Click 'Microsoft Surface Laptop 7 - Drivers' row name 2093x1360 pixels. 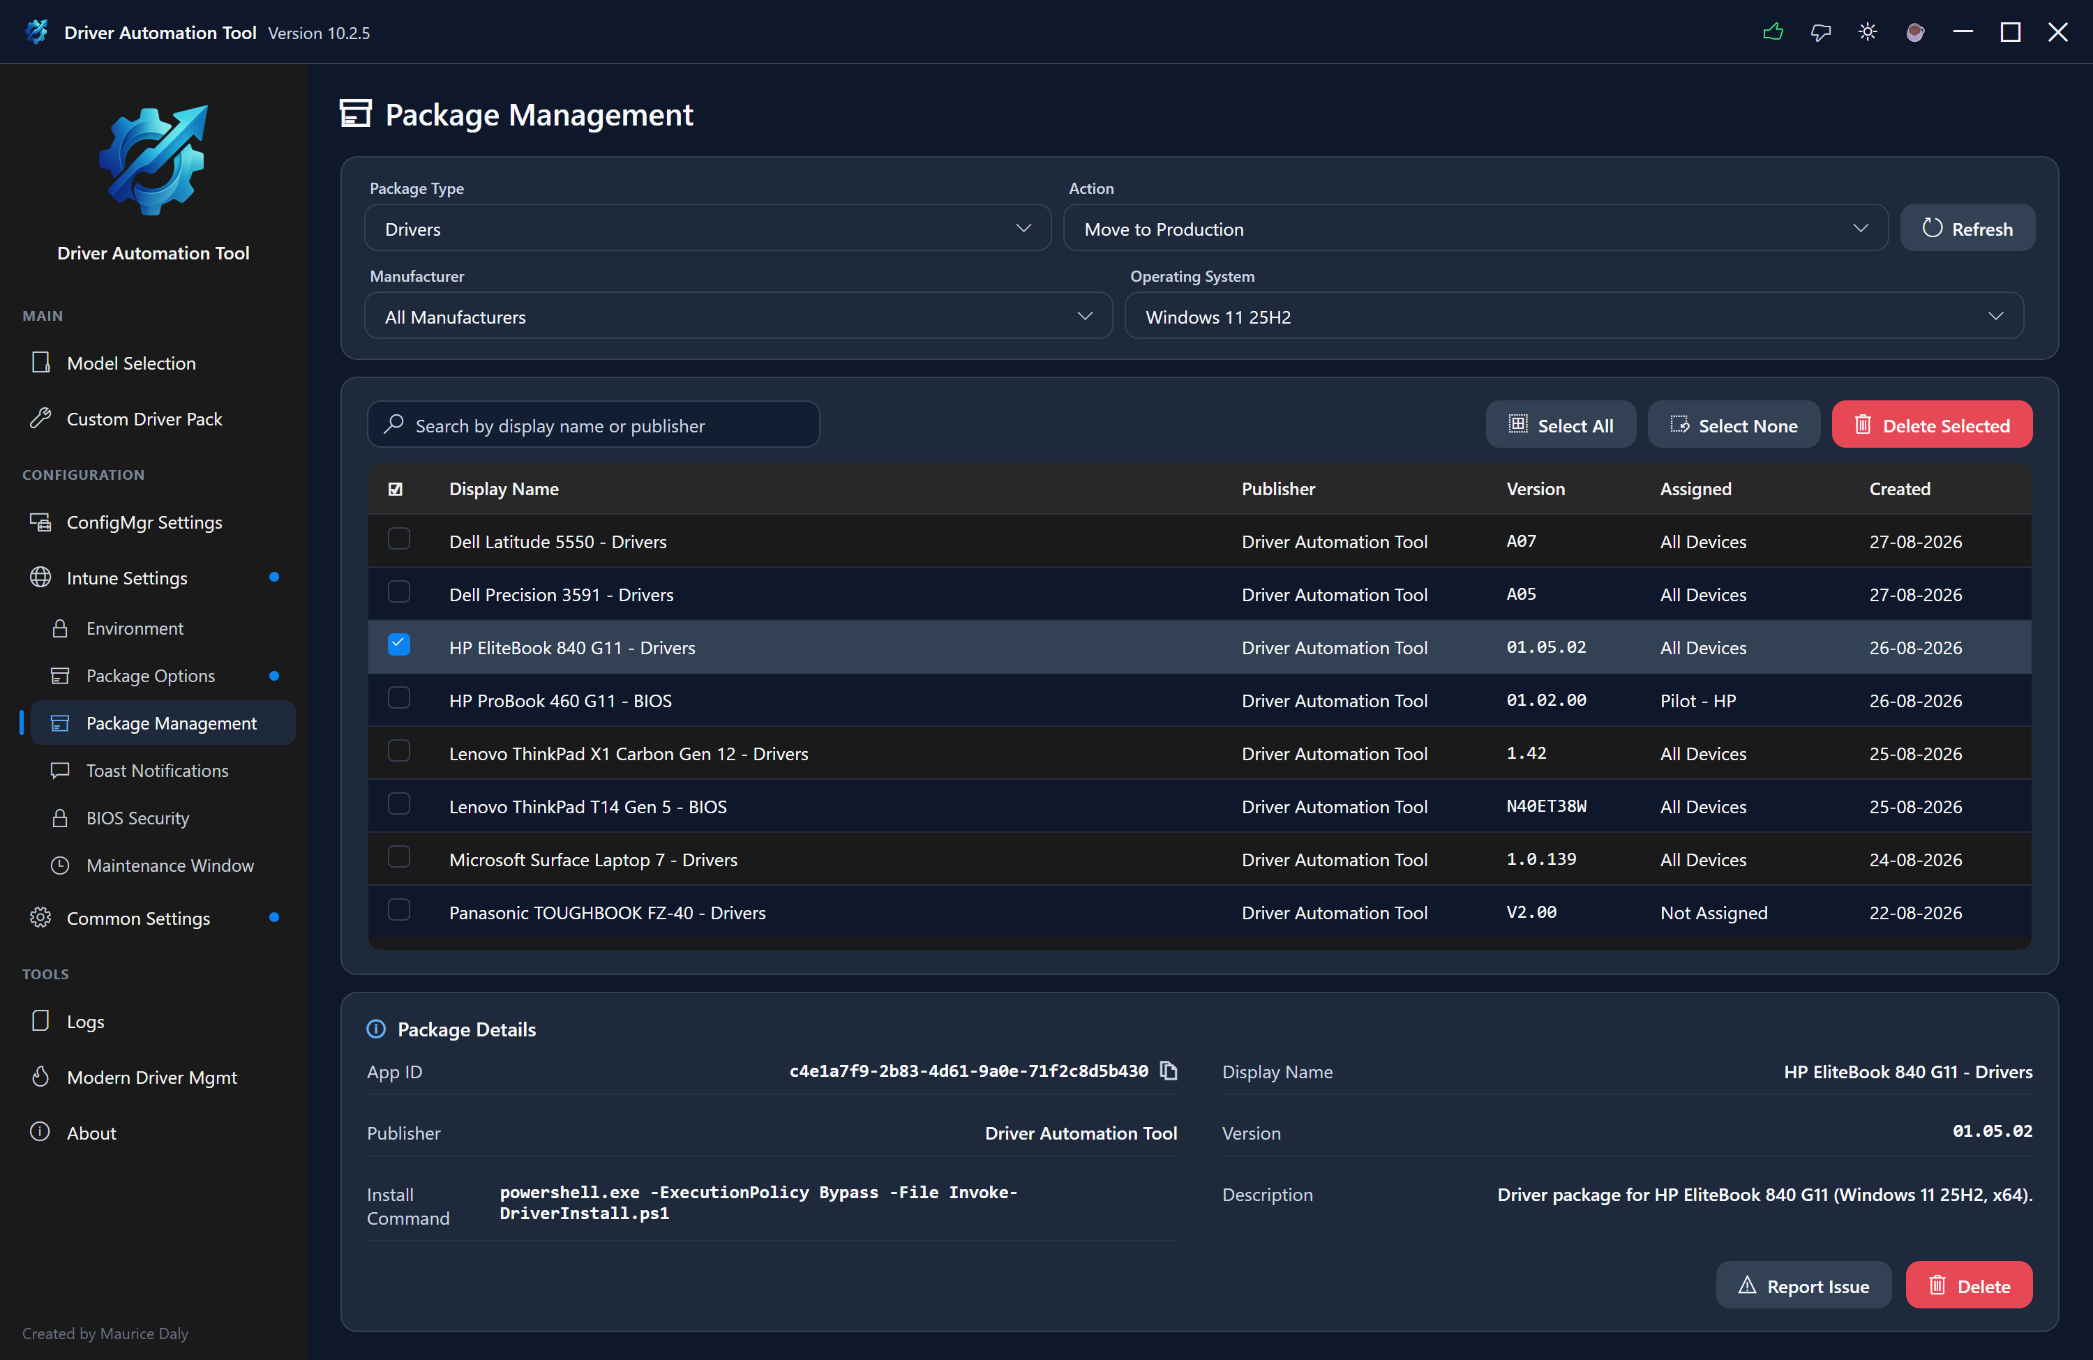(594, 860)
